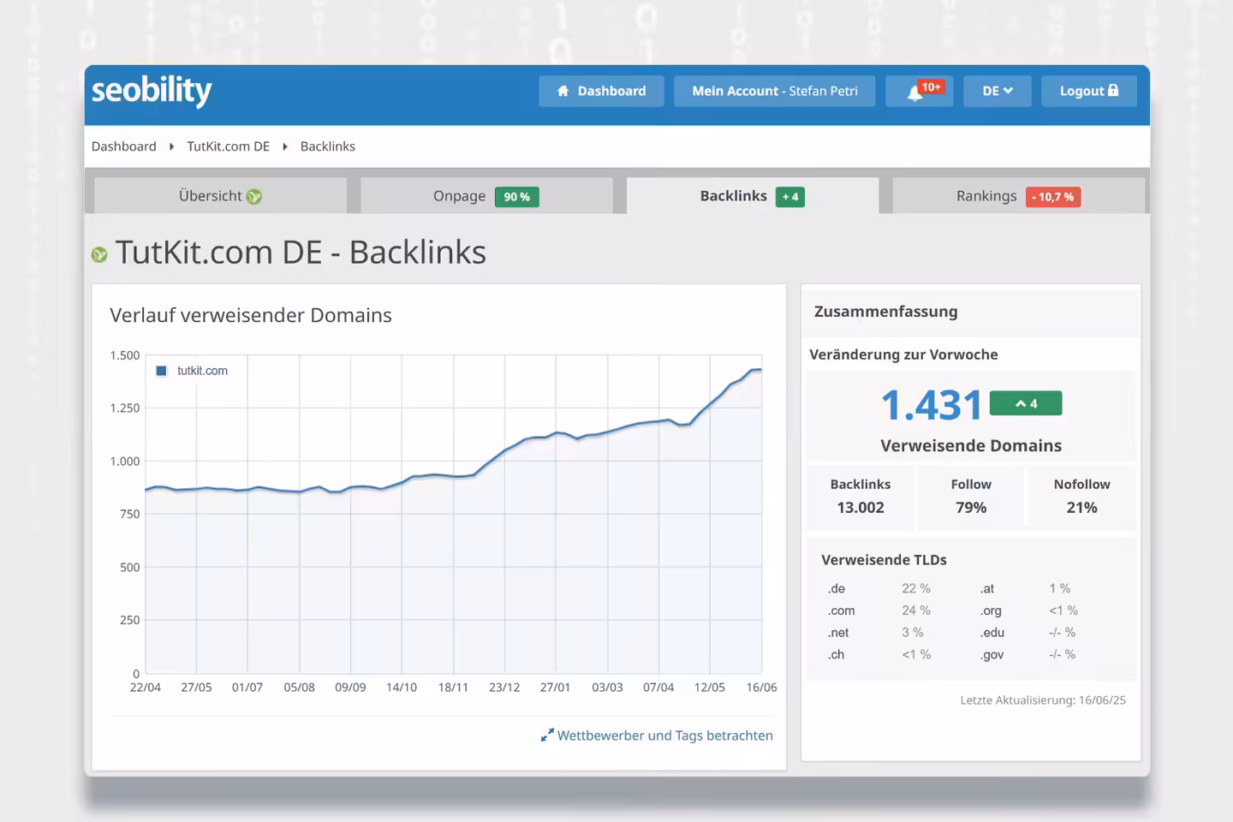This screenshot has height=822, width=1233.
Task: Click the green arrow-up 4 indicator beside 1.431
Action: point(1025,402)
